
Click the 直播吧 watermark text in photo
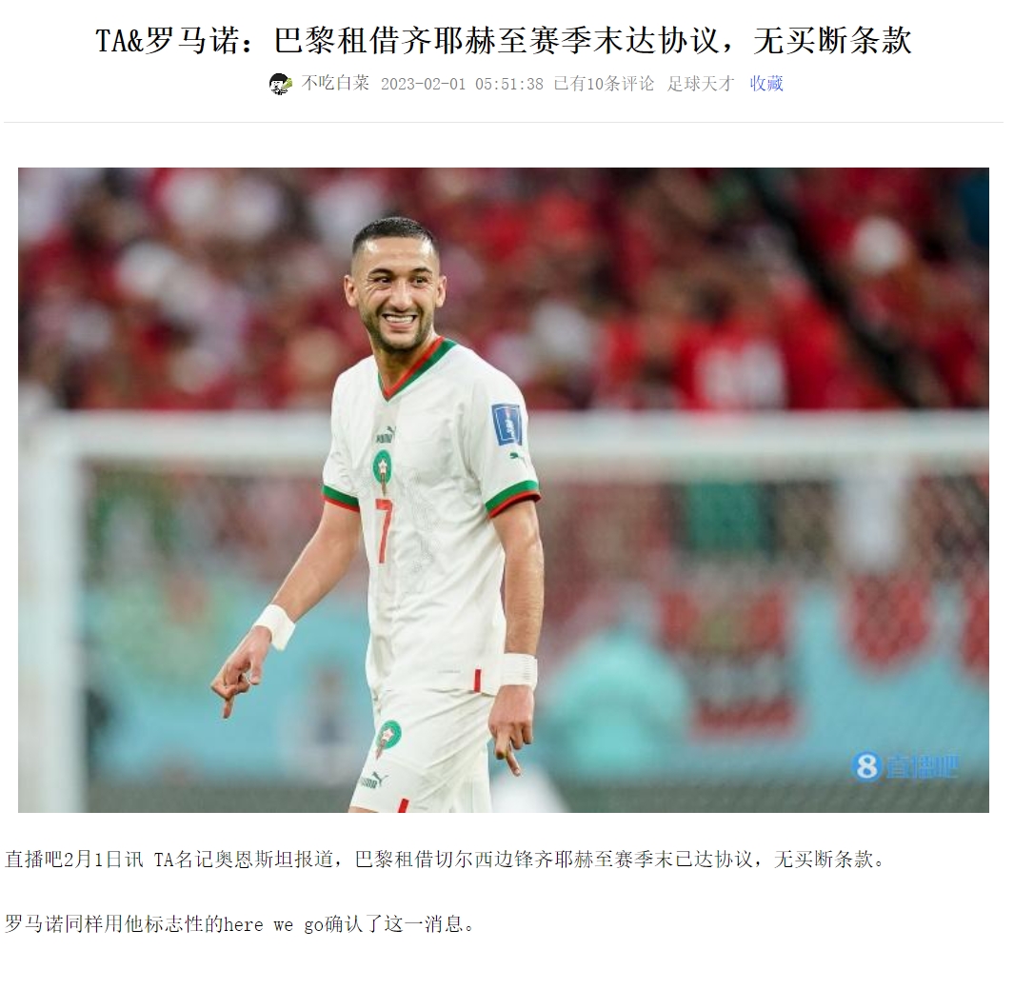pos(921,767)
